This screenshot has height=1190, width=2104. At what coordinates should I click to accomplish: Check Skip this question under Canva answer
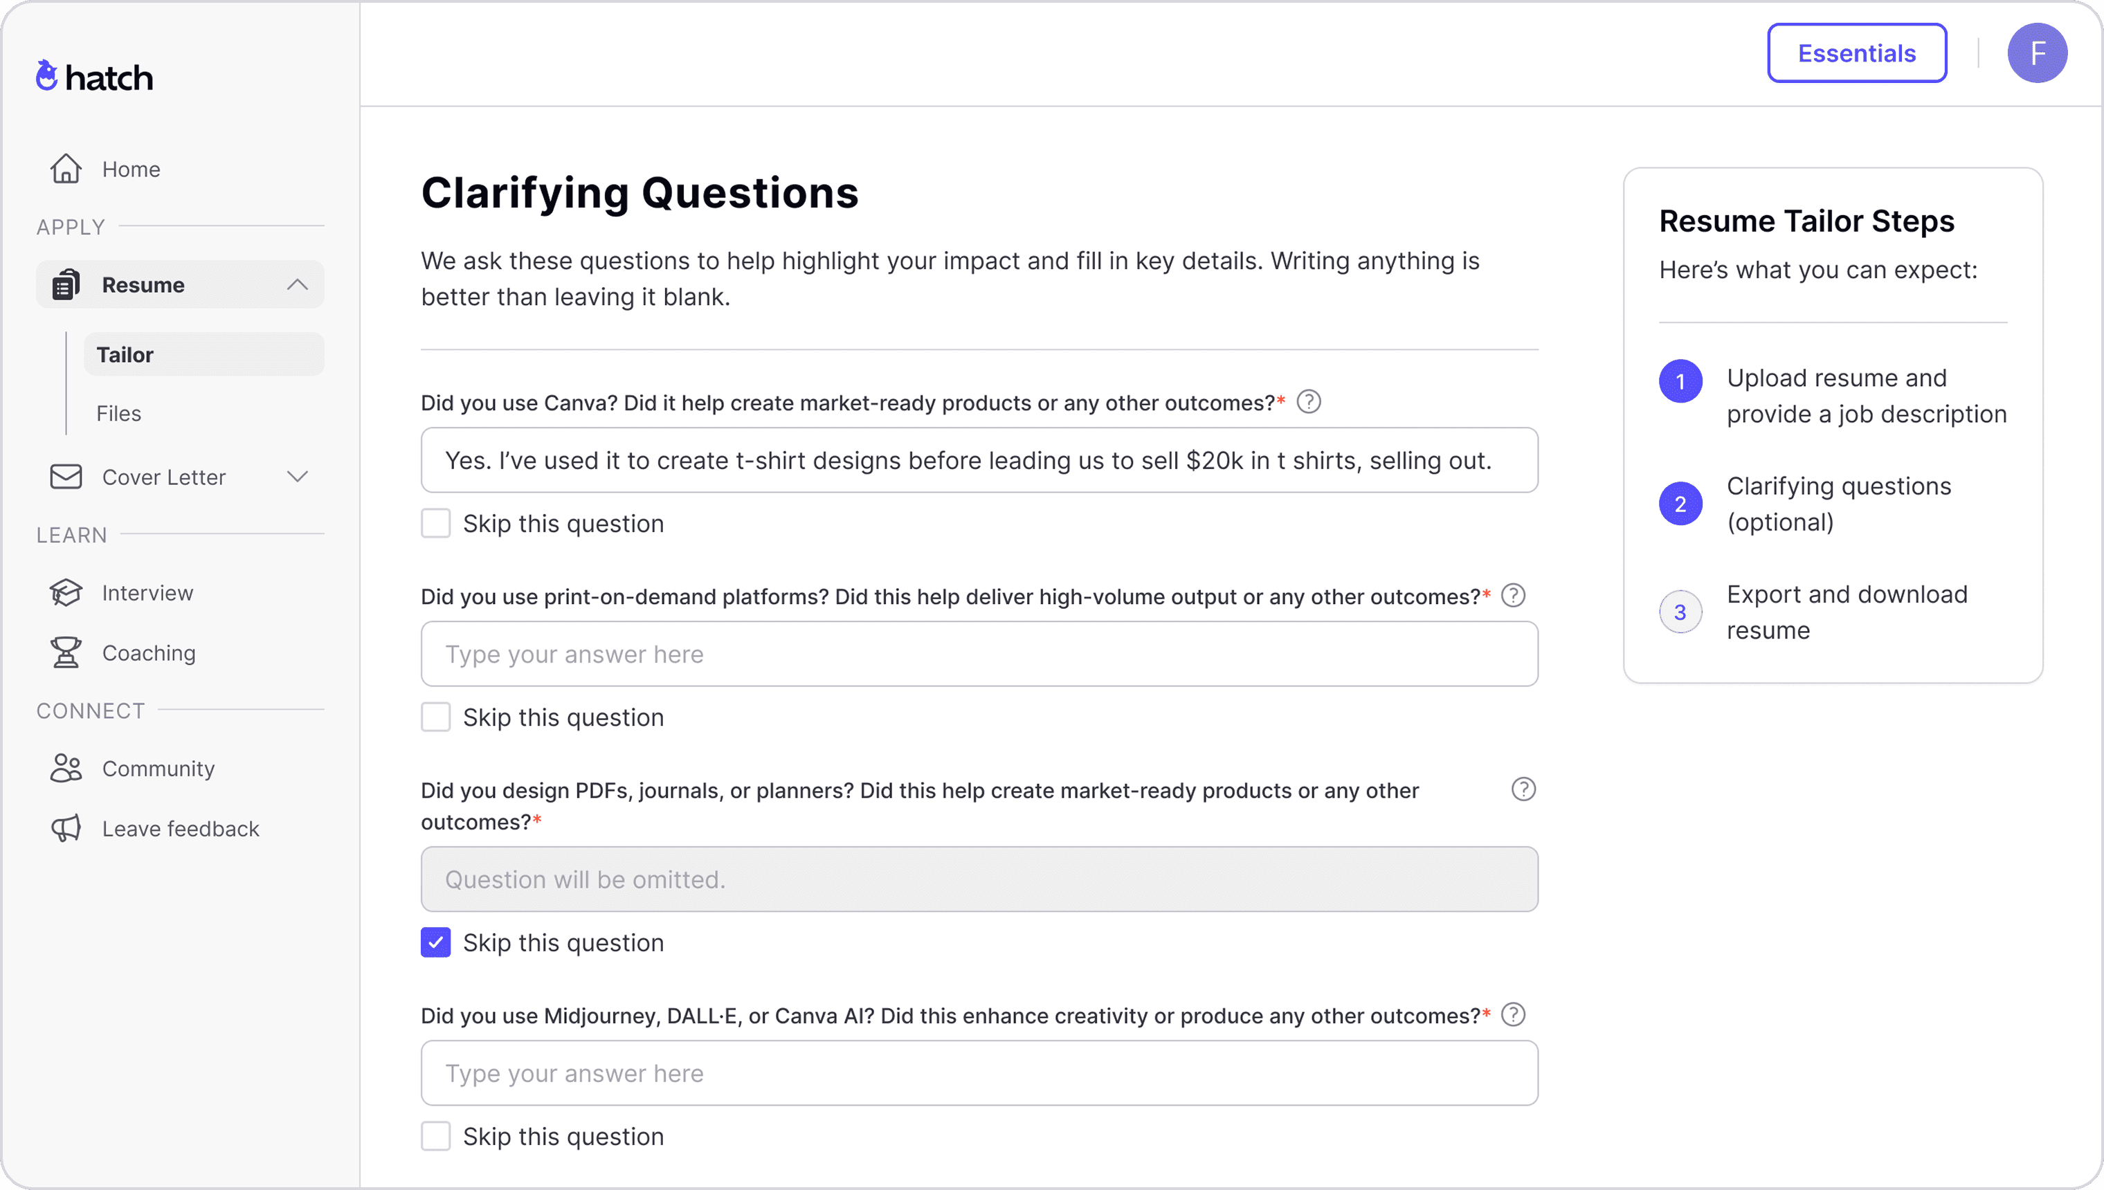click(x=435, y=524)
